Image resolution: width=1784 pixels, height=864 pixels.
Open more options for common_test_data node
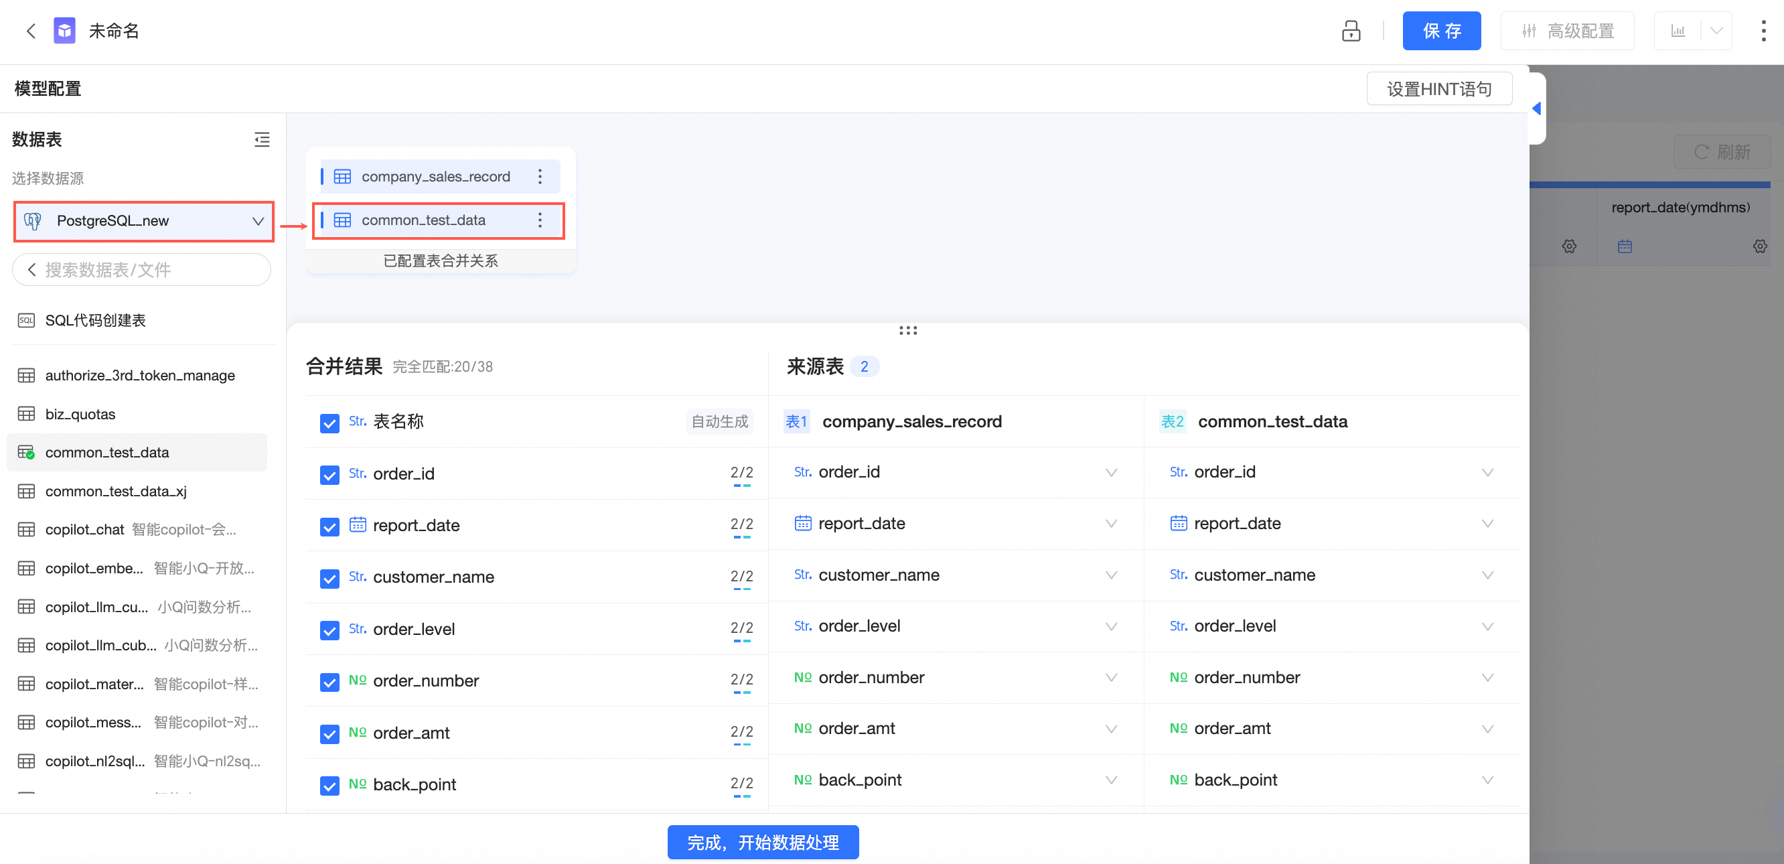click(540, 220)
